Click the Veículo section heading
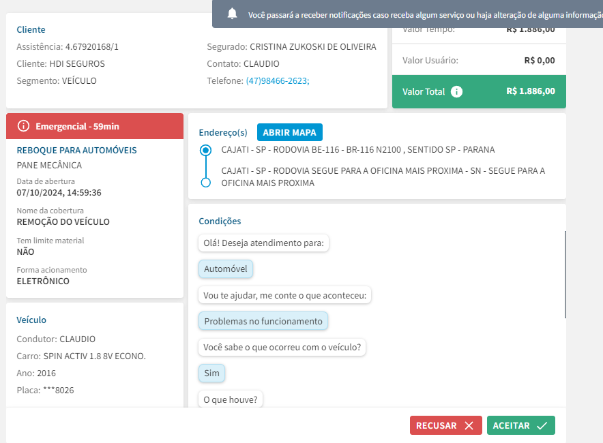The height and width of the screenshot is (443, 603). point(31,320)
